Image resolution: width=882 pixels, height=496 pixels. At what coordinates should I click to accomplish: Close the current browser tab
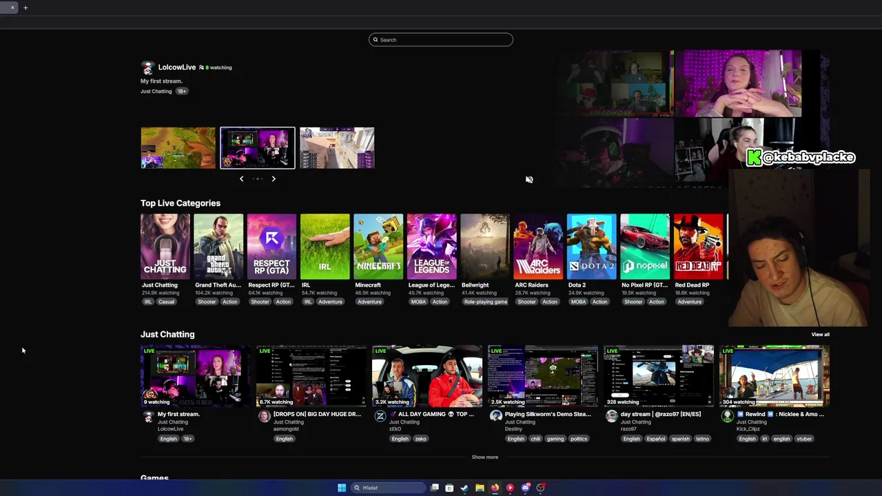(x=12, y=8)
